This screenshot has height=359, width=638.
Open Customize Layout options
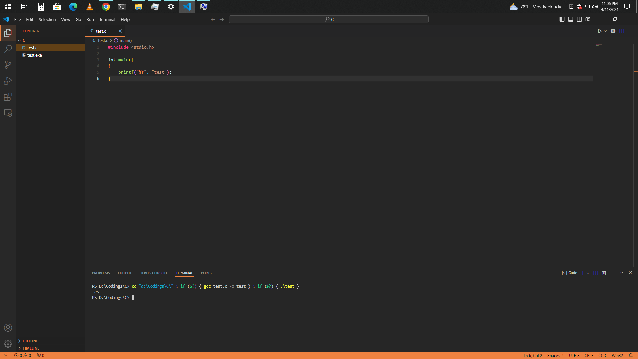tap(588, 19)
